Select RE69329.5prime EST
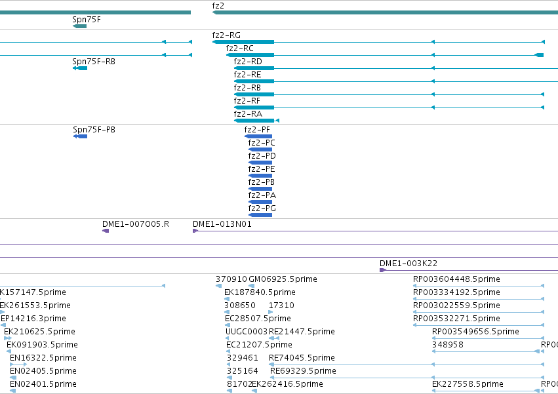 coord(407,378)
